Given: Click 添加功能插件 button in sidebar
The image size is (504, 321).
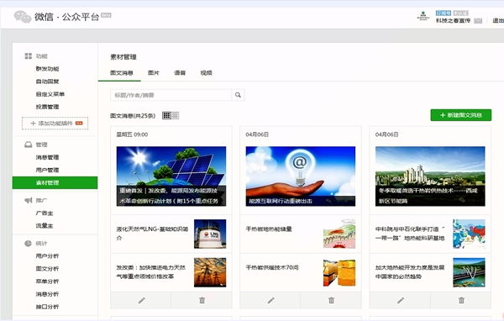Looking at the screenshot, I should [55, 124].
